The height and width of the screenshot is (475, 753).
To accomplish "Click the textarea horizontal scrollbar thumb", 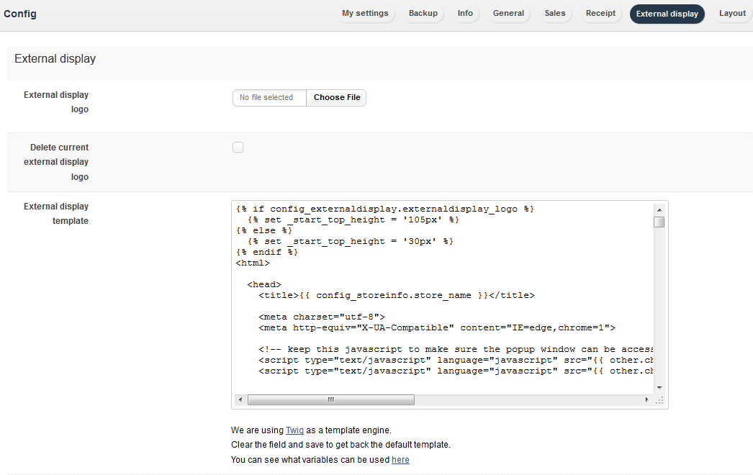I will tap(331, 399).
